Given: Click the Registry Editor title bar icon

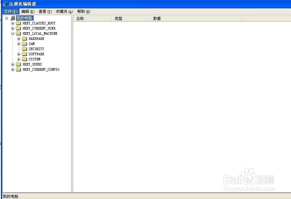Looking at the screenshot, I should [x=5, y=4].
